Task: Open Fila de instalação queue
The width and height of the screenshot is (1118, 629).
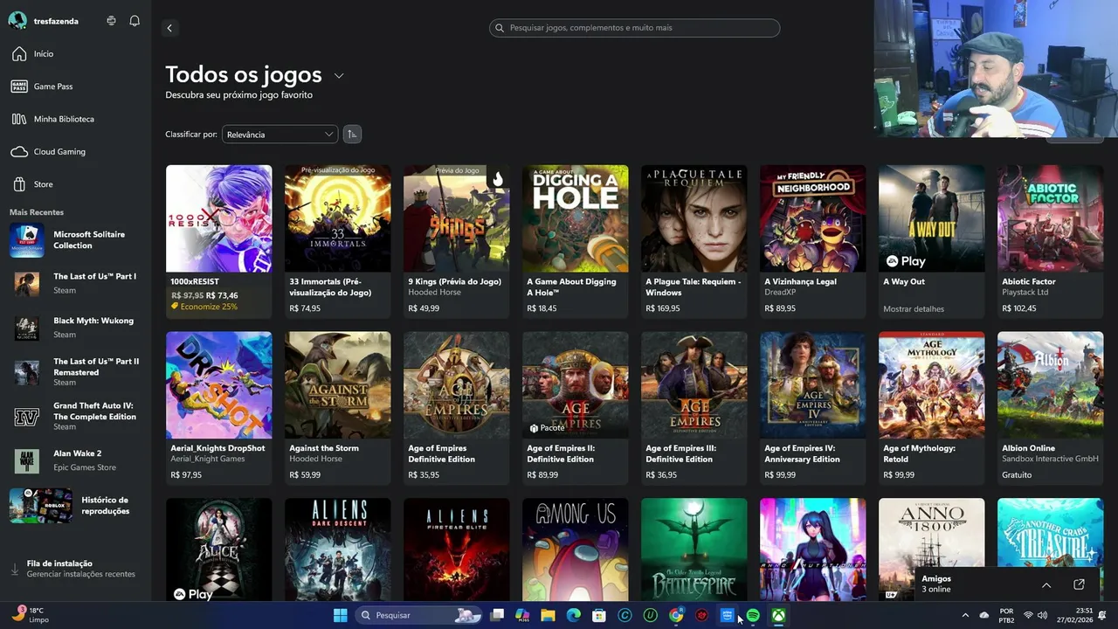Action: pyautogui.click(x=75, y=569)
